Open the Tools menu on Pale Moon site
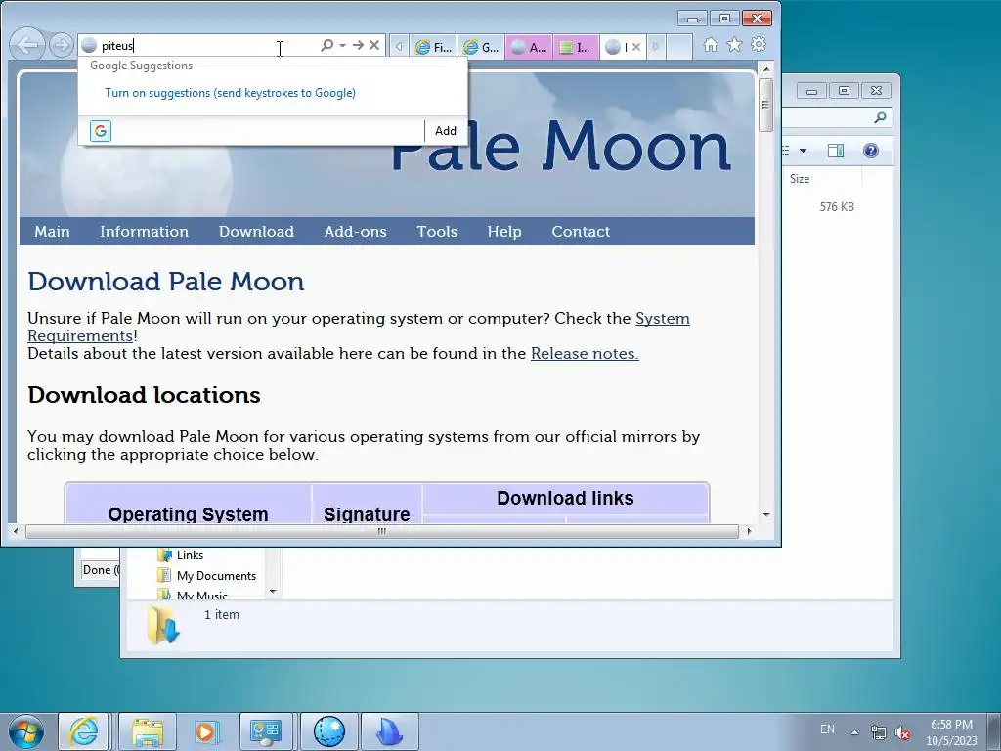 437,231
